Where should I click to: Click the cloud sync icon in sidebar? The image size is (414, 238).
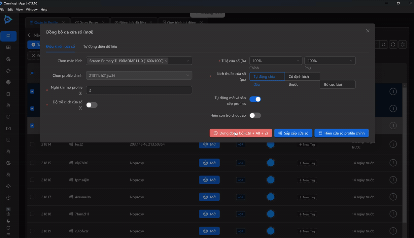coord(8,186)
